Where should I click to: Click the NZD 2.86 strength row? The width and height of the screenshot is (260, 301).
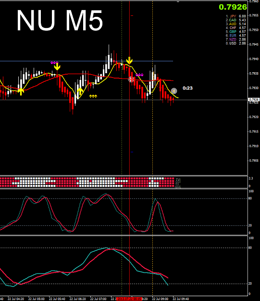click(x=235, y=39)
